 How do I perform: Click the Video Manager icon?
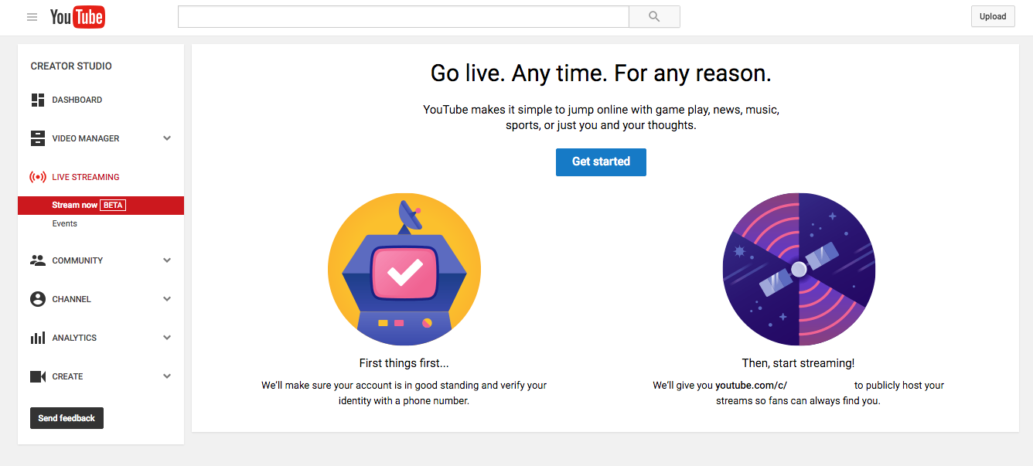(x=38, y=138)
